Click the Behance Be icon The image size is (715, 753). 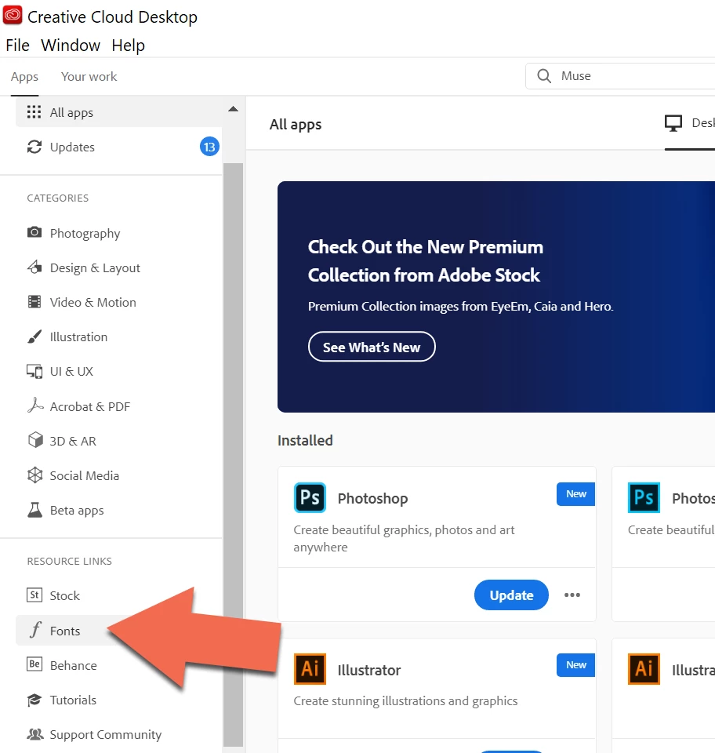[x=34, y=664]
